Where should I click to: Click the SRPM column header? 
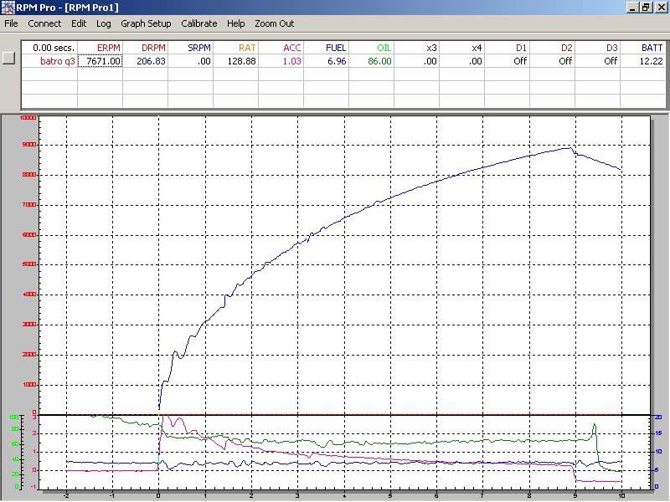pyautogui.click(x=191, y=48)
